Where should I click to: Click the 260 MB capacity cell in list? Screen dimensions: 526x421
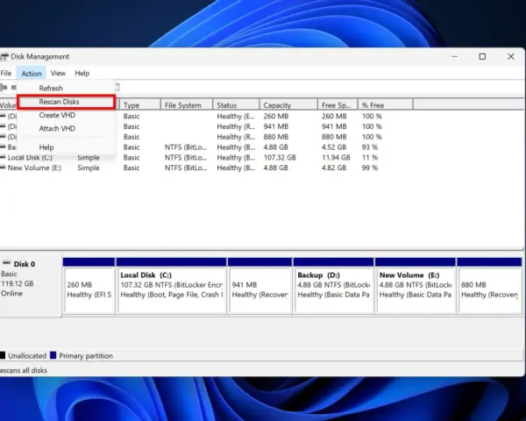276,117
